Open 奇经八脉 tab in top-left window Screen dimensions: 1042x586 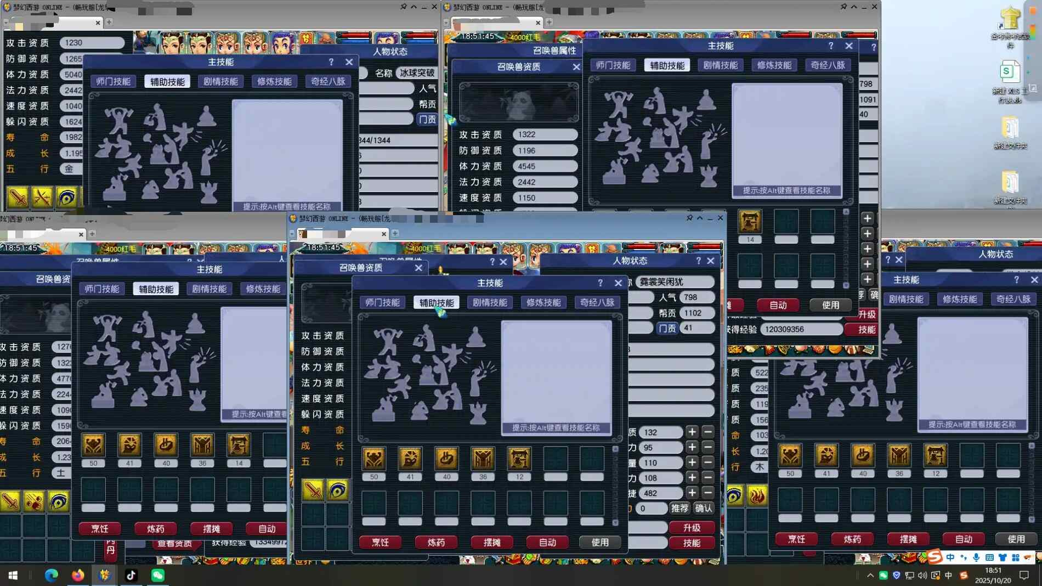(328, 82)
